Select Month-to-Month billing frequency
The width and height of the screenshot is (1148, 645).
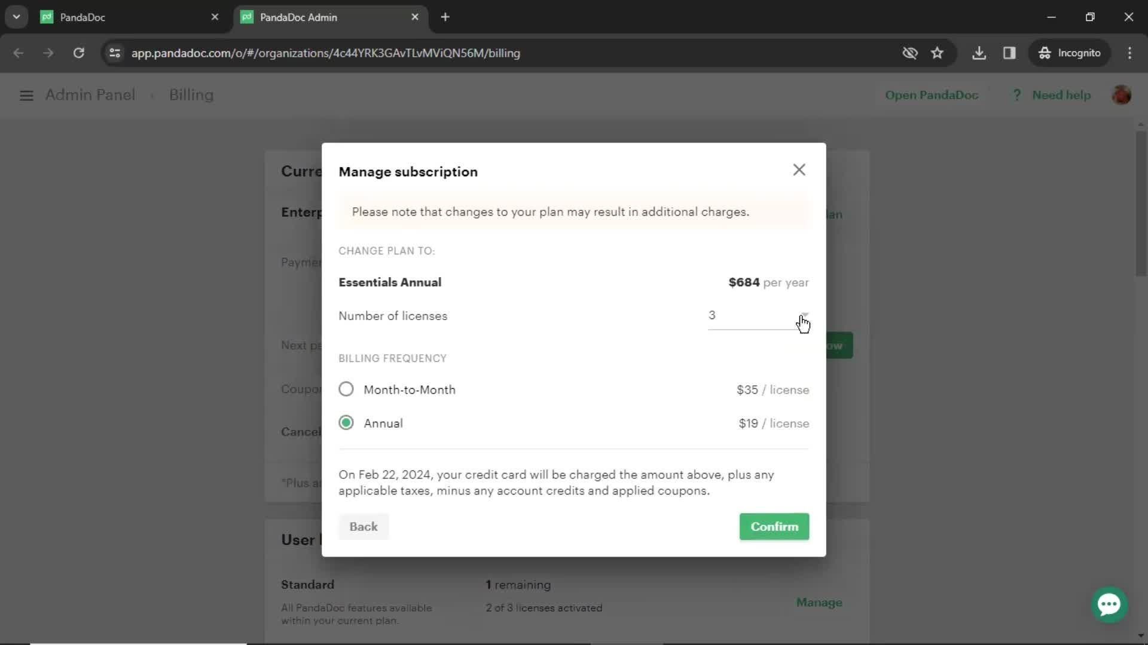point(346,389)
